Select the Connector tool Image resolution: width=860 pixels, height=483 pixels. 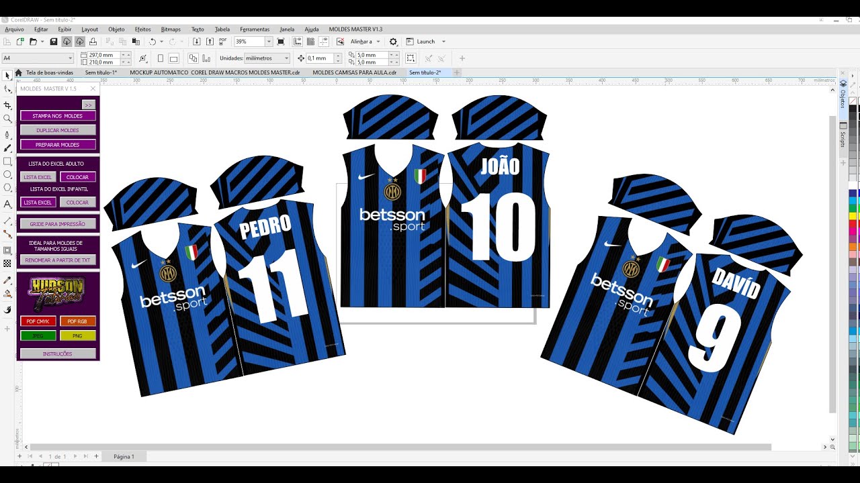(7, 234)
